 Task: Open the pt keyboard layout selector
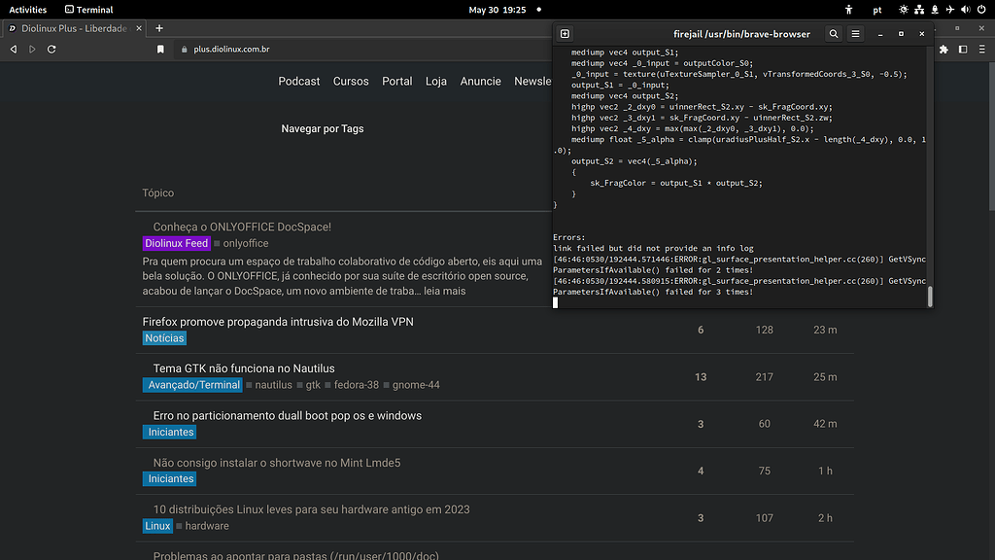(x=877, y=9)
